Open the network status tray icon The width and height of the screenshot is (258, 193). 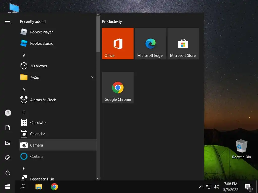coord(209,187)
